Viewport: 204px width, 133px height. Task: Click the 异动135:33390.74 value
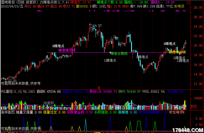(x=103, y=92)
